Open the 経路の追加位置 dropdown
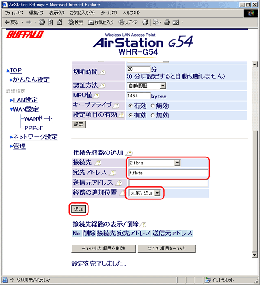 pos(157,193)
